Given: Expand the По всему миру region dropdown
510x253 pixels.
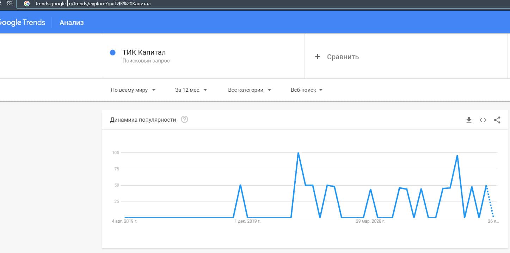Looking at the screenshot, I should point(133,90).
